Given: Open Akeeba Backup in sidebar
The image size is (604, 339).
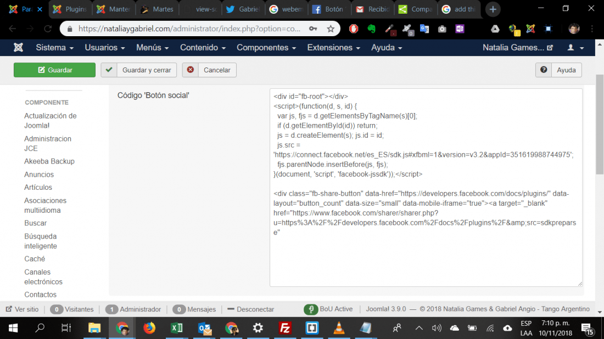Looking at the screenshot, I should 49,162.
